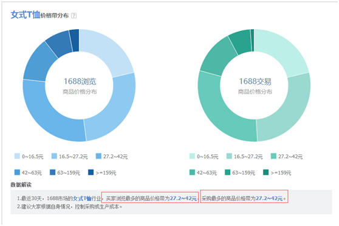Click the help question mark icon beside title

point(74,16)
